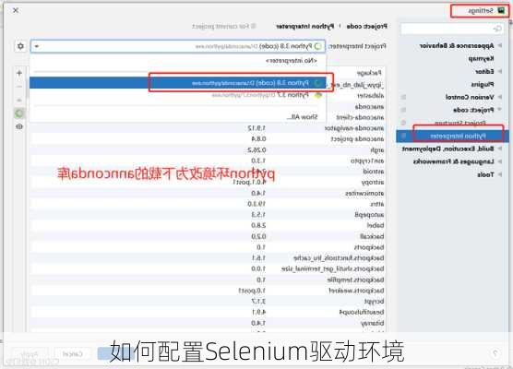This screenshot has width=513, height=369.
Task: Select the babel package row
Action: click(208, 225)
